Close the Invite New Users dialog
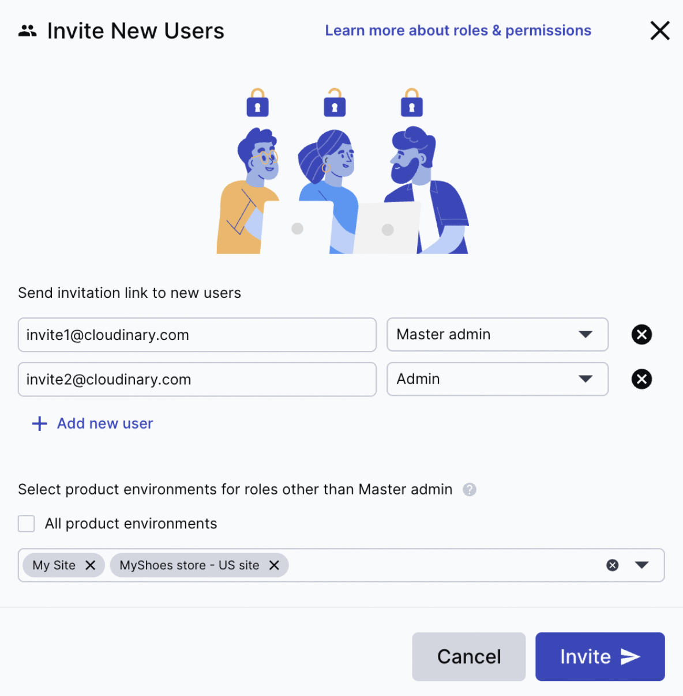The width and height of the screenshot is (683, 696). pos(660,31)
